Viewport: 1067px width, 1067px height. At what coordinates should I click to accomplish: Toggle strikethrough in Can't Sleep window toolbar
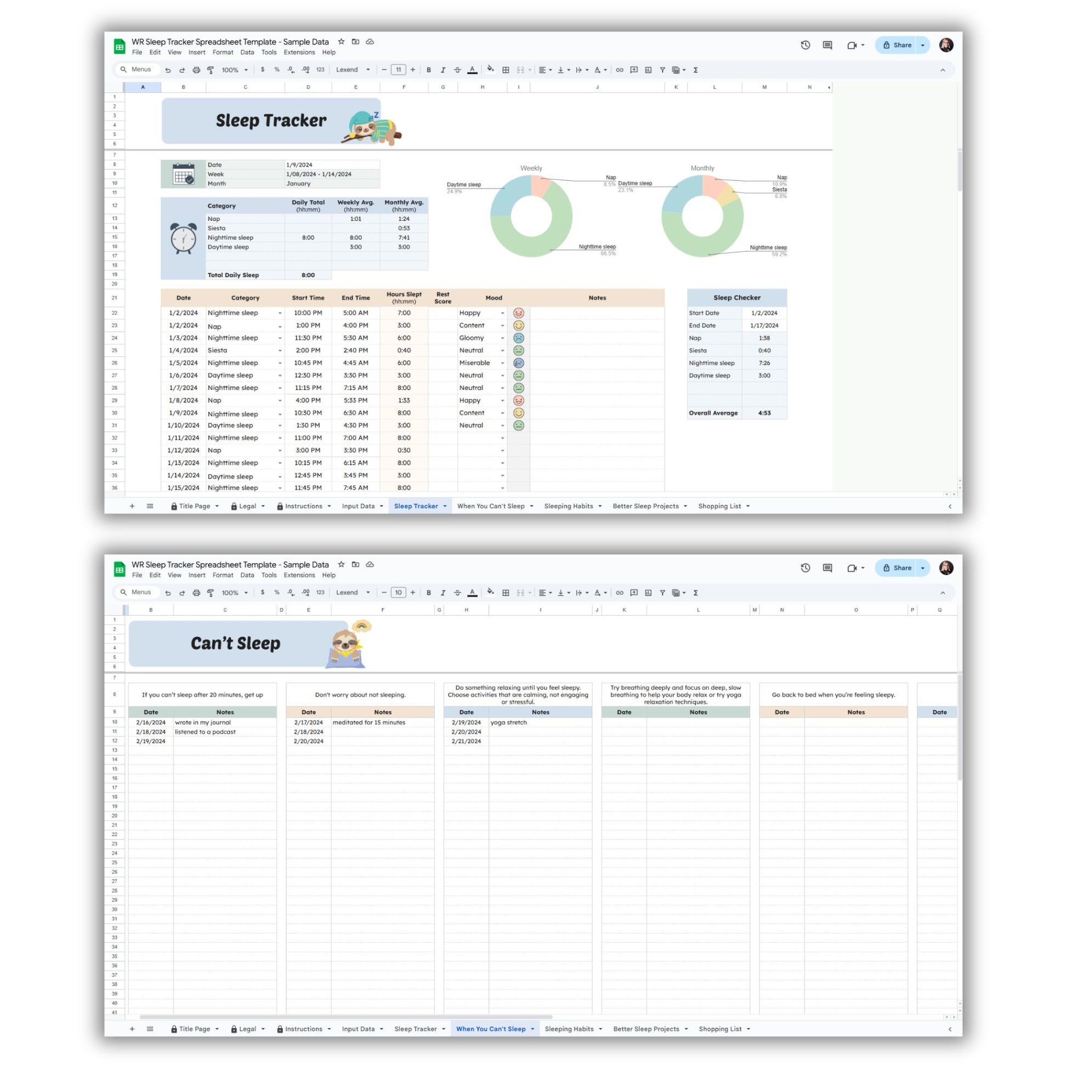tap(457, 593)
